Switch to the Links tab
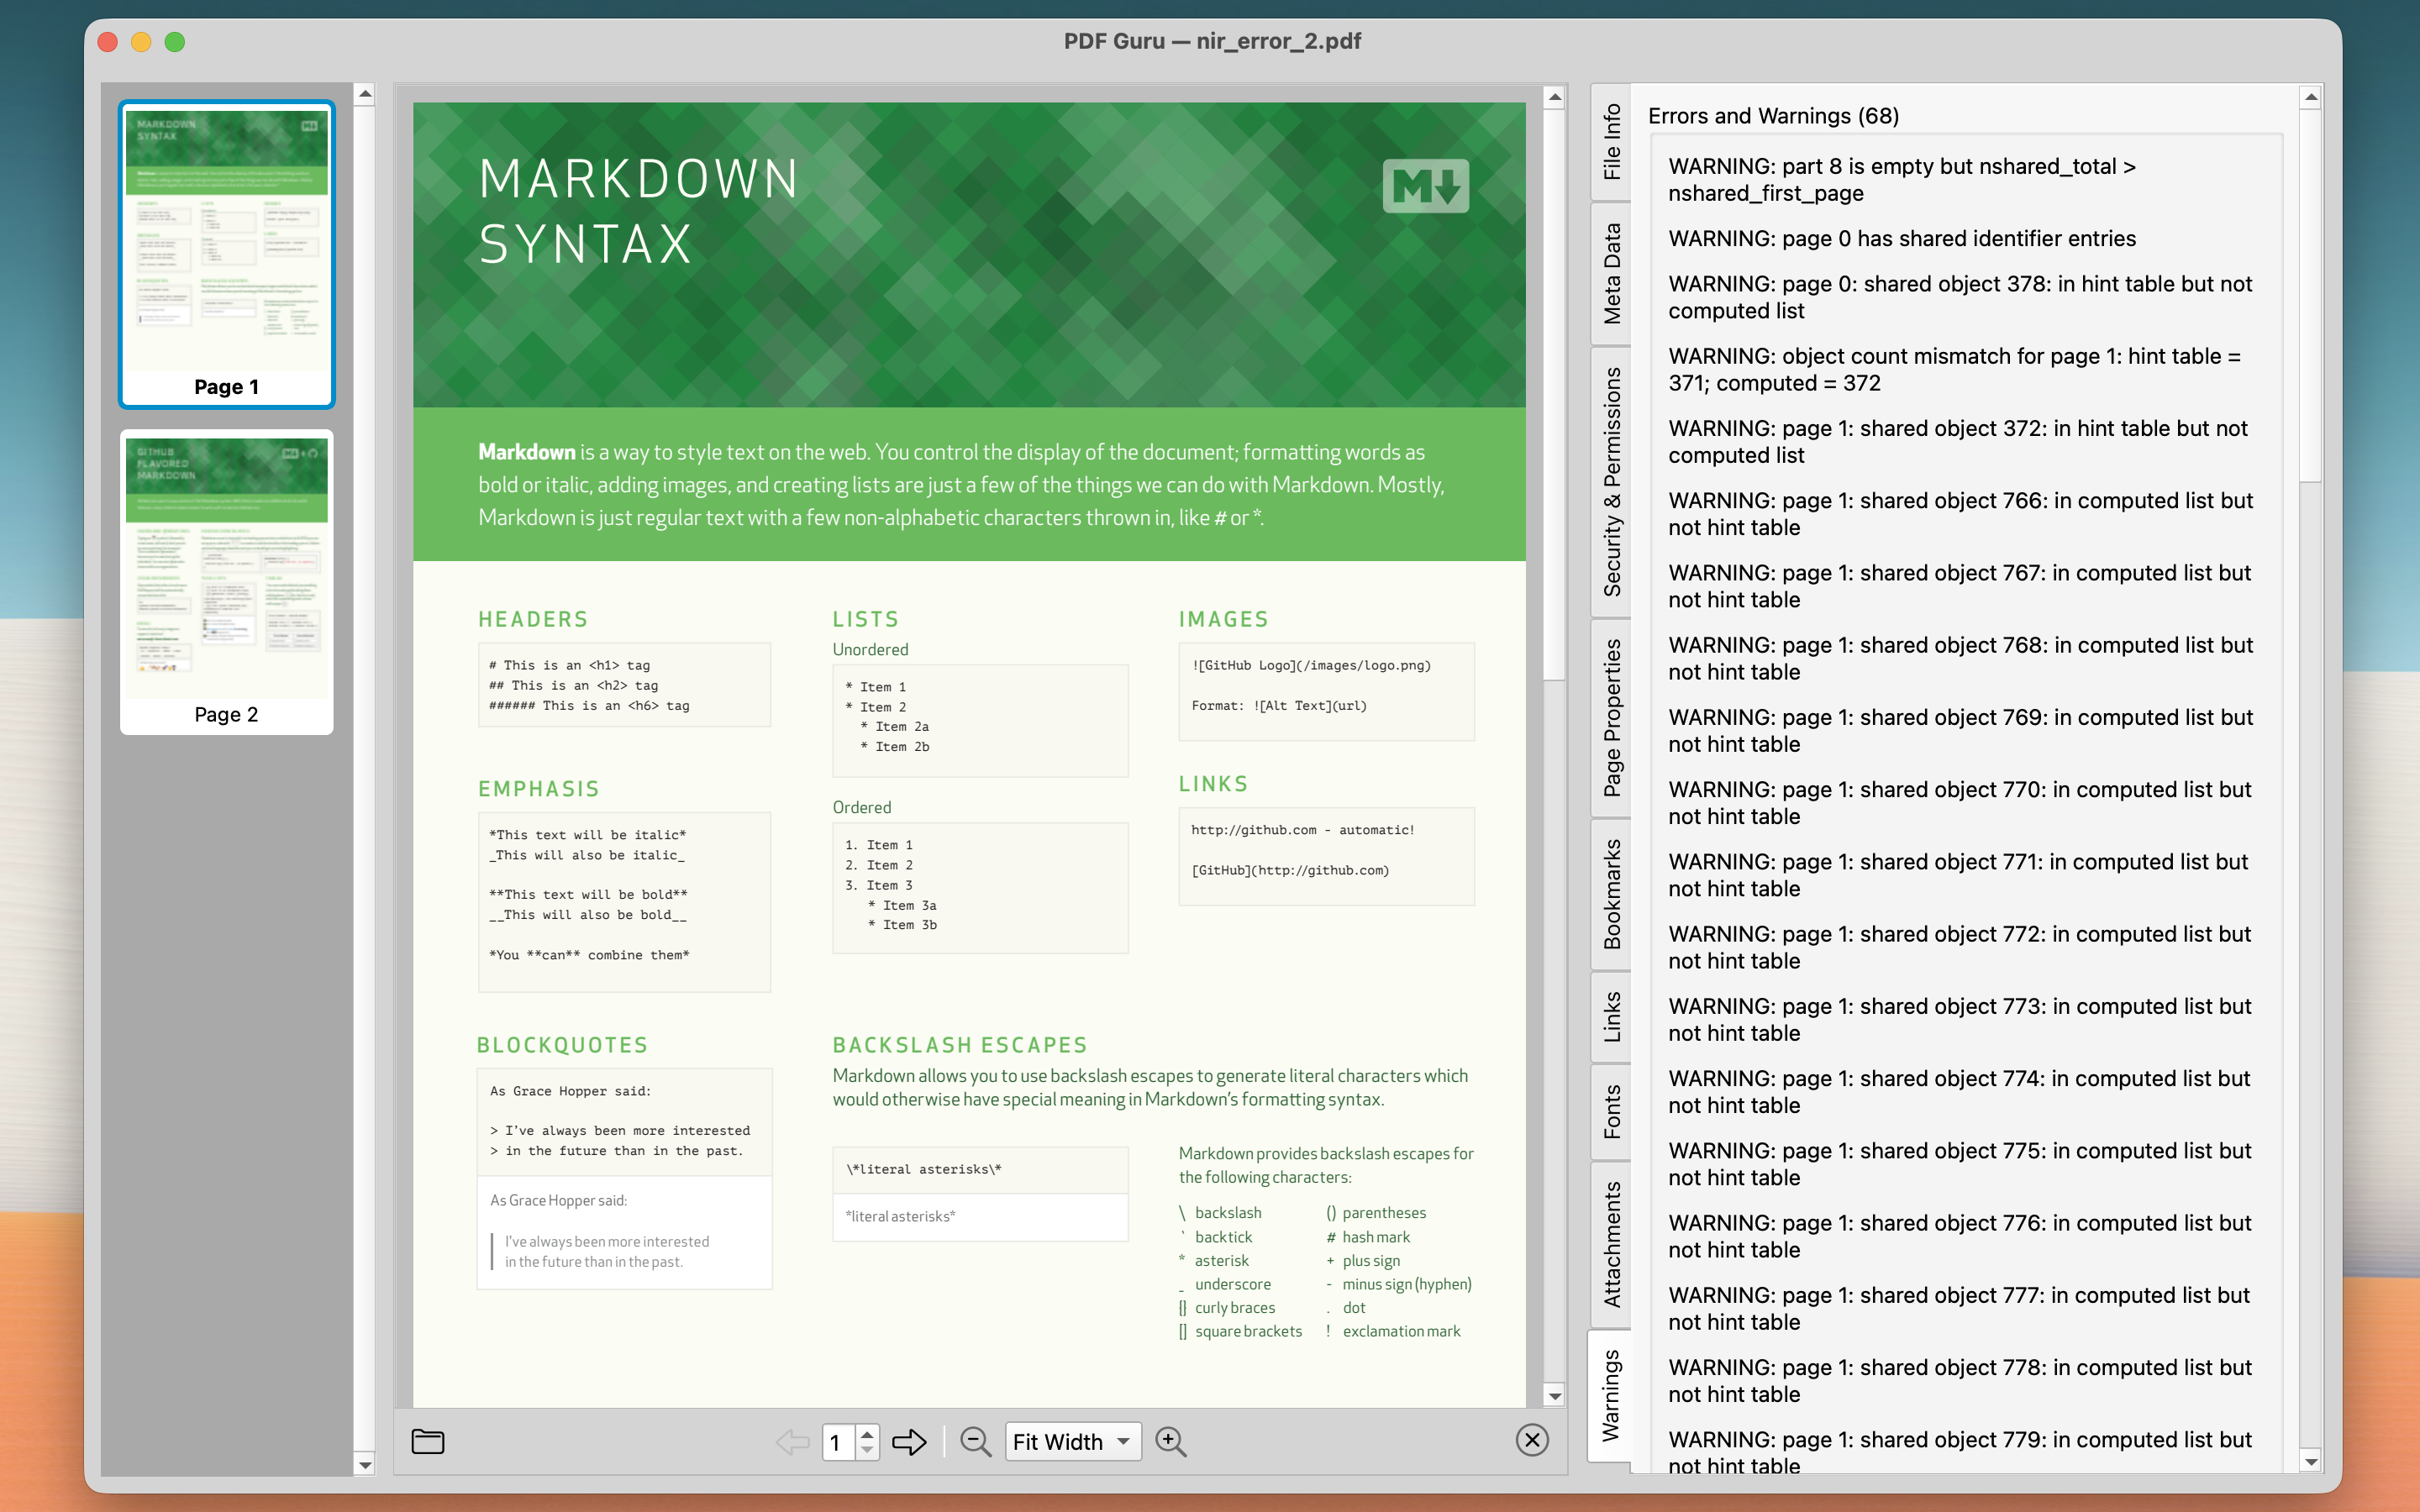This screenshot has width=2420, height=1512. 1612,1012
